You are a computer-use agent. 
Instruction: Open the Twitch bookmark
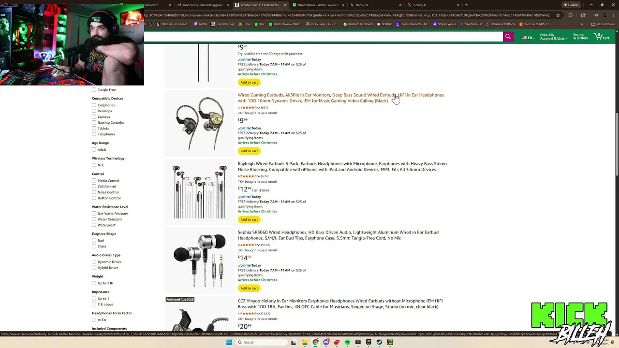(200, 24)
